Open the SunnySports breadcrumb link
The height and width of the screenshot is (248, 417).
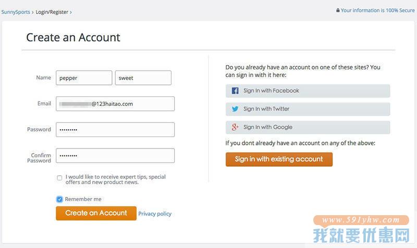16,12
